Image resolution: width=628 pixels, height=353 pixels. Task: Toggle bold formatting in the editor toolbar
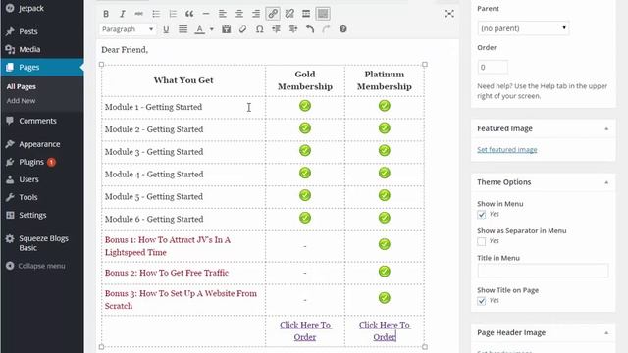pyautogui.click(x=106, y=14)
